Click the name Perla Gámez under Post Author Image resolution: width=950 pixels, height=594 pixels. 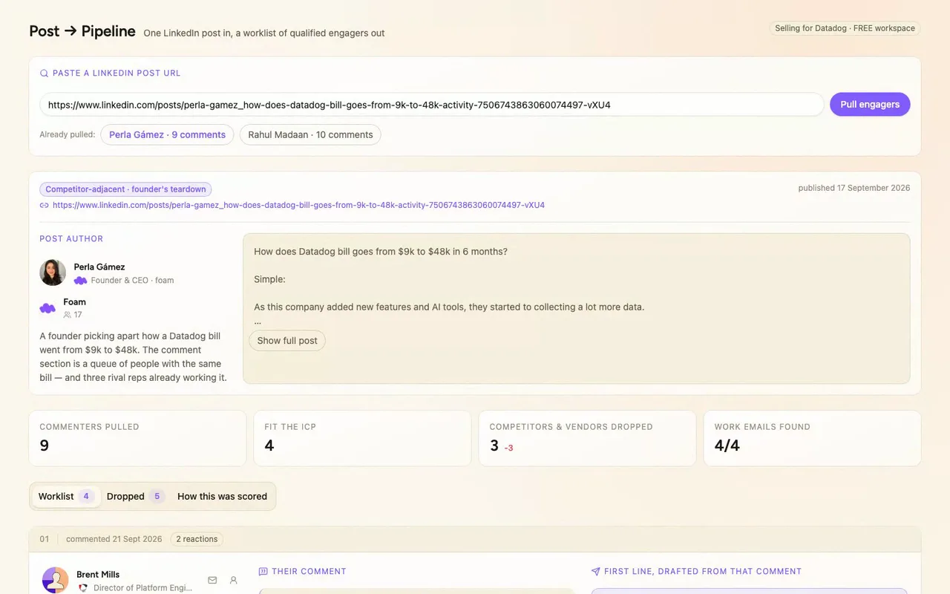click(x=99, y=267)
